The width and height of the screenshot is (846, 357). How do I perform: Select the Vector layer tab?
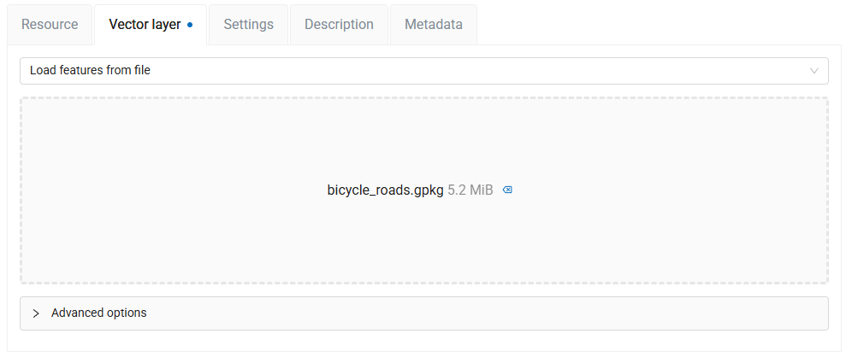tap(145, 25)
